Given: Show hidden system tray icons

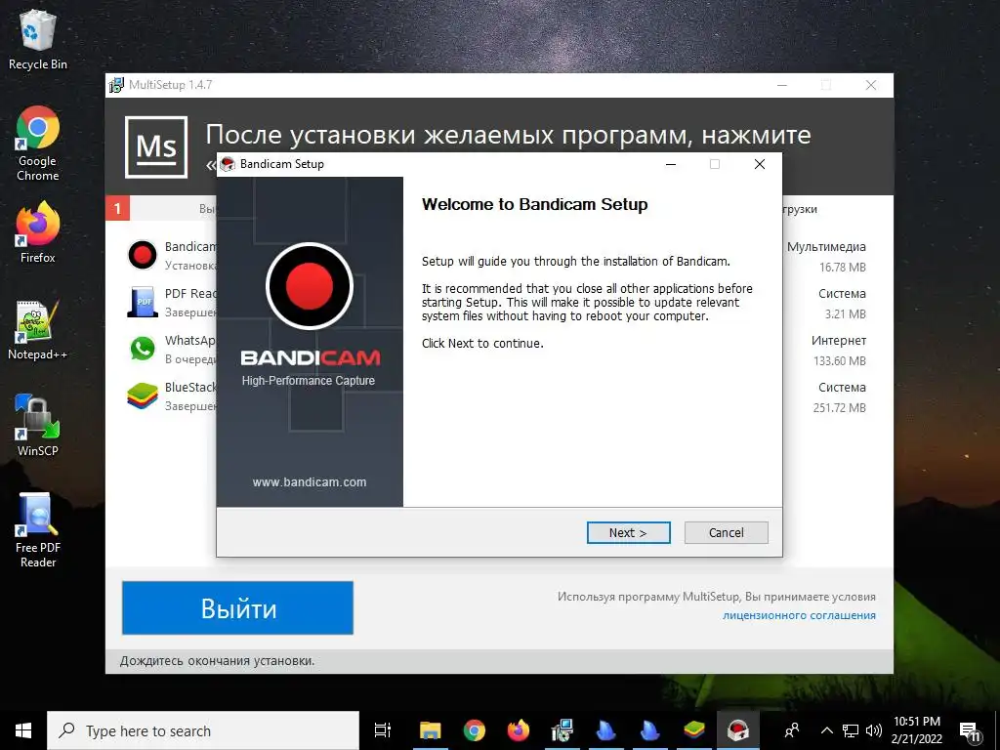Looking at the screenshot, I should pyautogui.click(x=826, y=730).
